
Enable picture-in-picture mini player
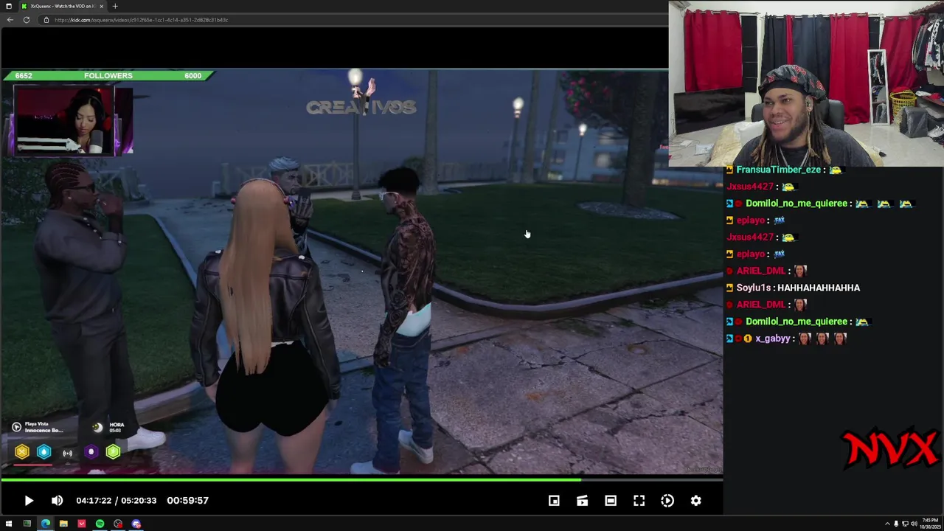coord(554,501)
